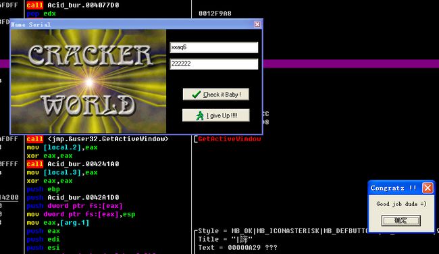Click the green checkmark icon on Check button
The height and width of the screenshot is (254, 439).
(x=197, y=95)
